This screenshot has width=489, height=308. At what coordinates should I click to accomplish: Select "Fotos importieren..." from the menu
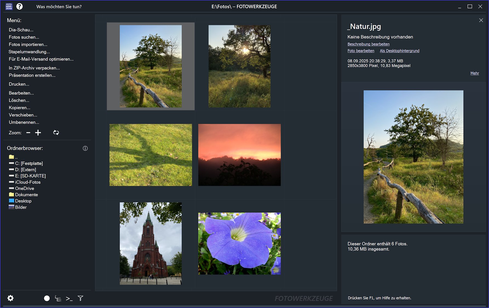tap(28, 44)
